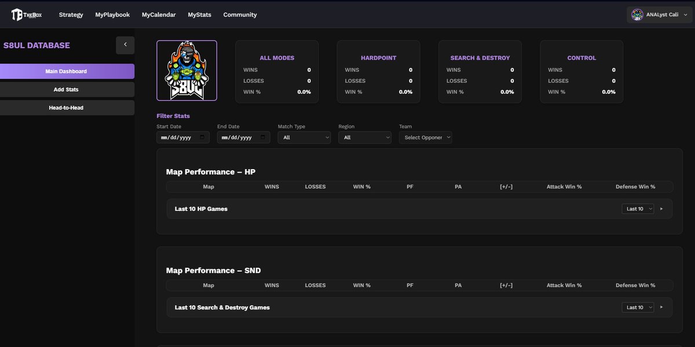
Task: Open the Add Stats sidebar page
Action: [x=67, y=89]
